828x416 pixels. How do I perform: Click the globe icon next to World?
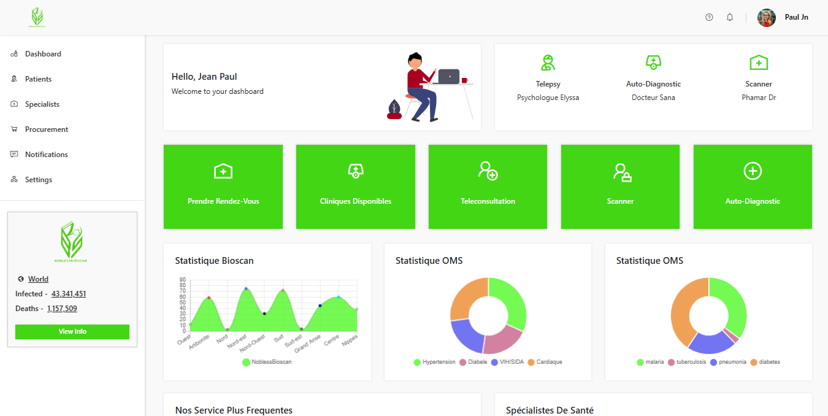coord(21,279)
